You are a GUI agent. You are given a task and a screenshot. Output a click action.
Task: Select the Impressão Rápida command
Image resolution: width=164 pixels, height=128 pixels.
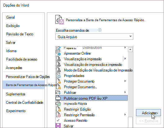92,104
